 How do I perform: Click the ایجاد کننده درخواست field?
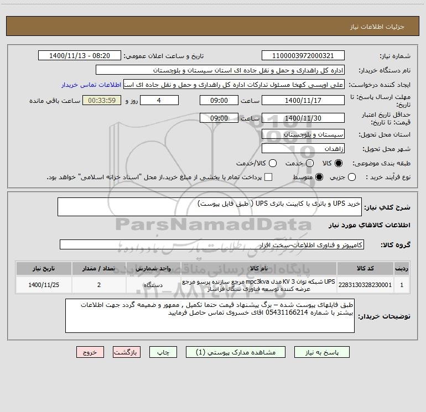point(234,85)
